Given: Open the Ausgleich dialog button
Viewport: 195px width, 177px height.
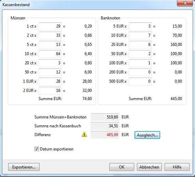Looking at the screenshot, I should tap(147, 135).
